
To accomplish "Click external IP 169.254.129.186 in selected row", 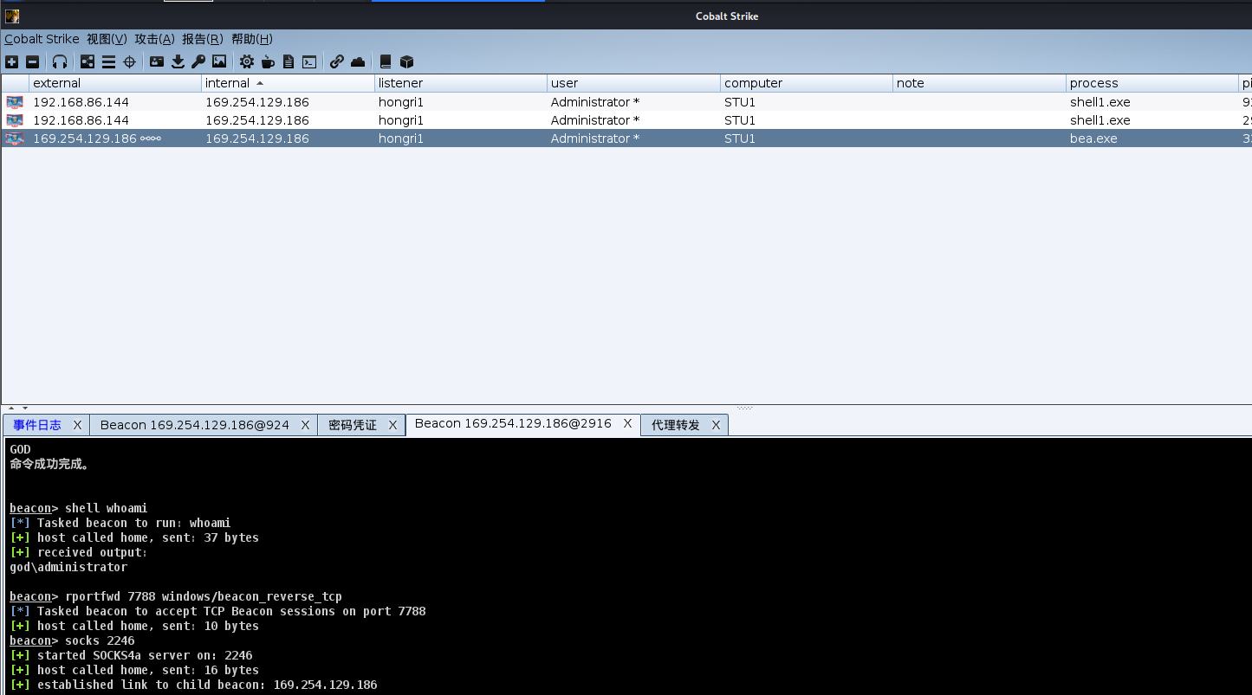I will point(85,138).
